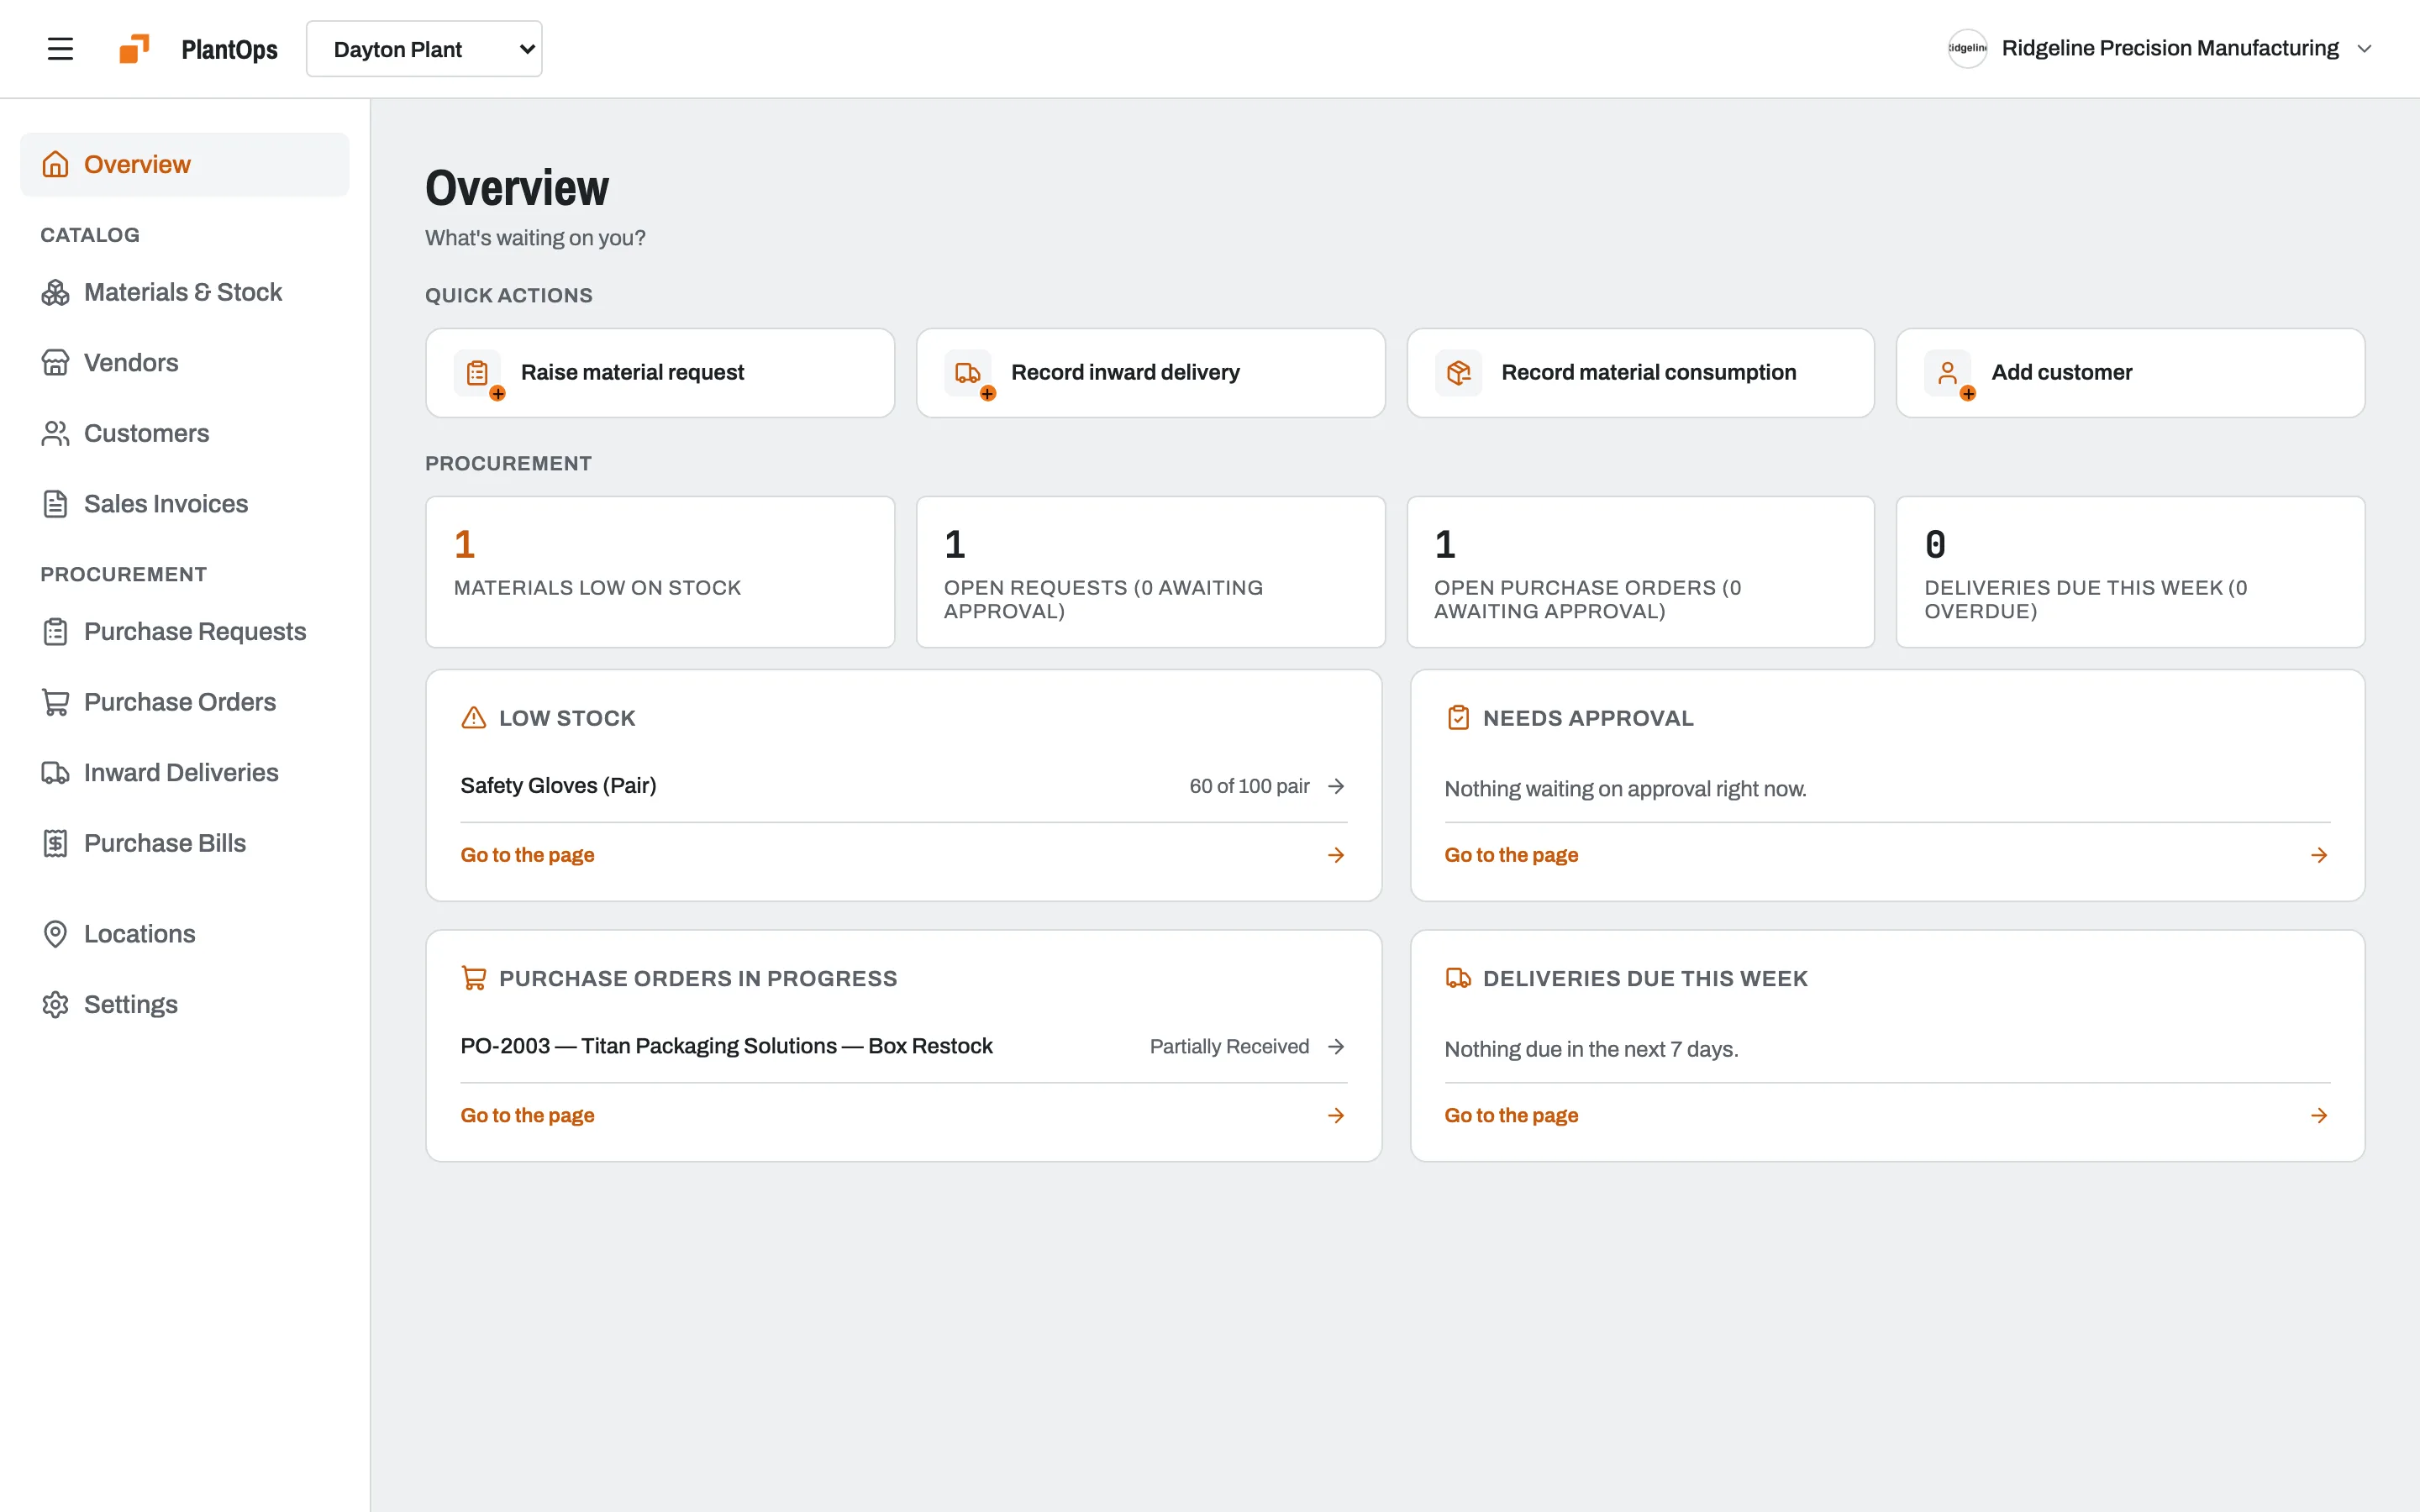Expand the Ridgeline Precision Manufacturing account chevron
Viewport: 2420px width, 1512px height.
(2364, 49)
